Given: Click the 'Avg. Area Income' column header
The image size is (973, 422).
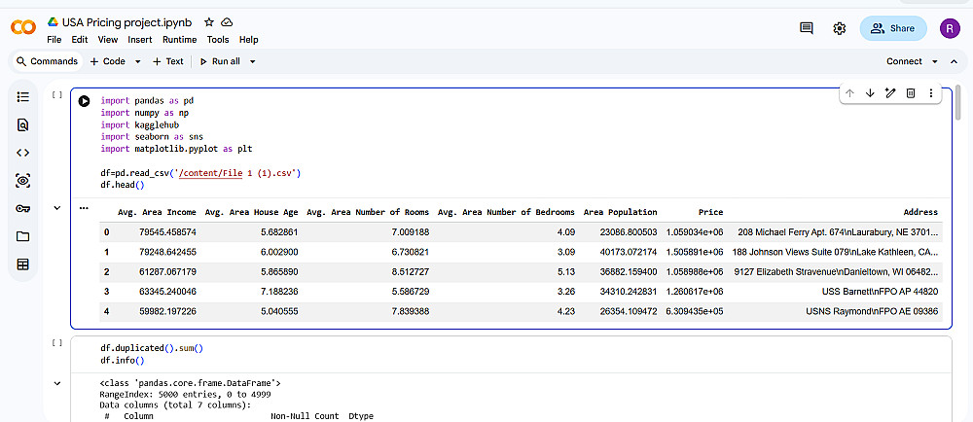Looking at the screenshot, I should pyautogui.click(x=159, y=212).
